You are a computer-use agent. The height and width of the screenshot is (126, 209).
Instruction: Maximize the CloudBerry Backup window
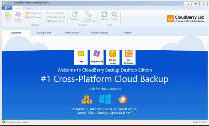pyautogui.click(x=196, y=4)
